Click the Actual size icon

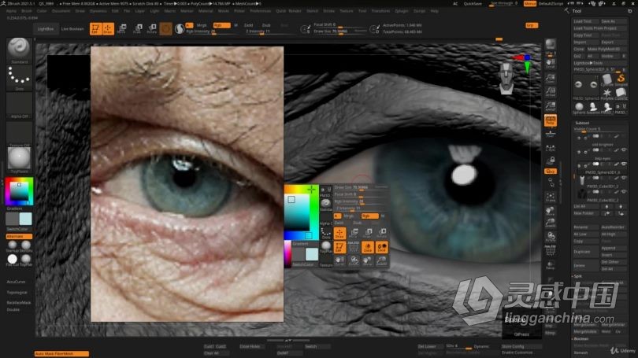point(550,92)
